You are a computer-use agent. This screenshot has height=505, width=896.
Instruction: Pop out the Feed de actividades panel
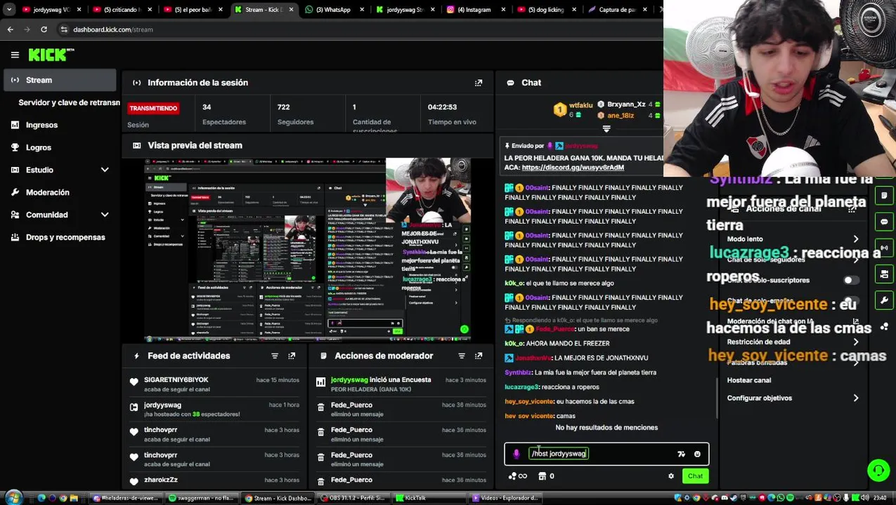(292, 356)
